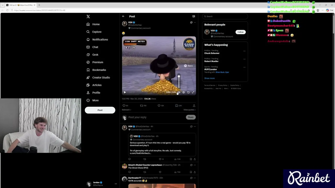Open Articles in the sidebar
Screen dimensions: 335x188
click(94, 85)
